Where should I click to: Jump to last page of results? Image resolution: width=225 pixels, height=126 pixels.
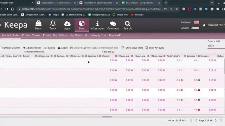(x=221, y=120)
